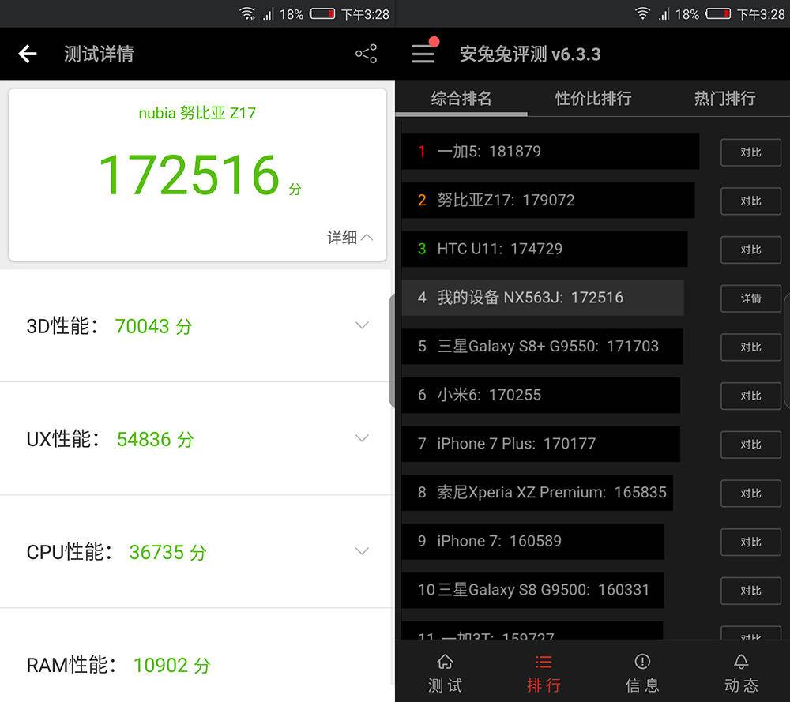The image size is (790, 702).
Task: Click 对比 next to 一加5 ranking
Action: point(750,152)
